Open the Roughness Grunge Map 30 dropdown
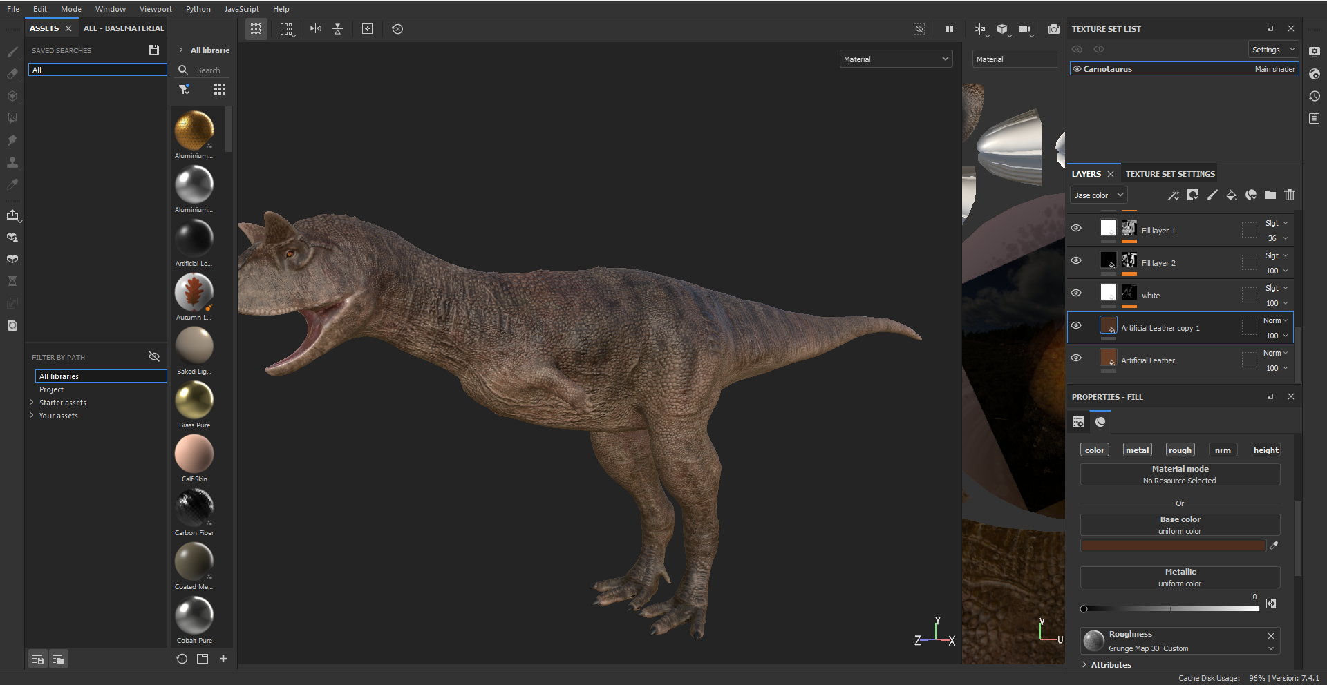The image size is (1327, 685). tap(1270, 648)
